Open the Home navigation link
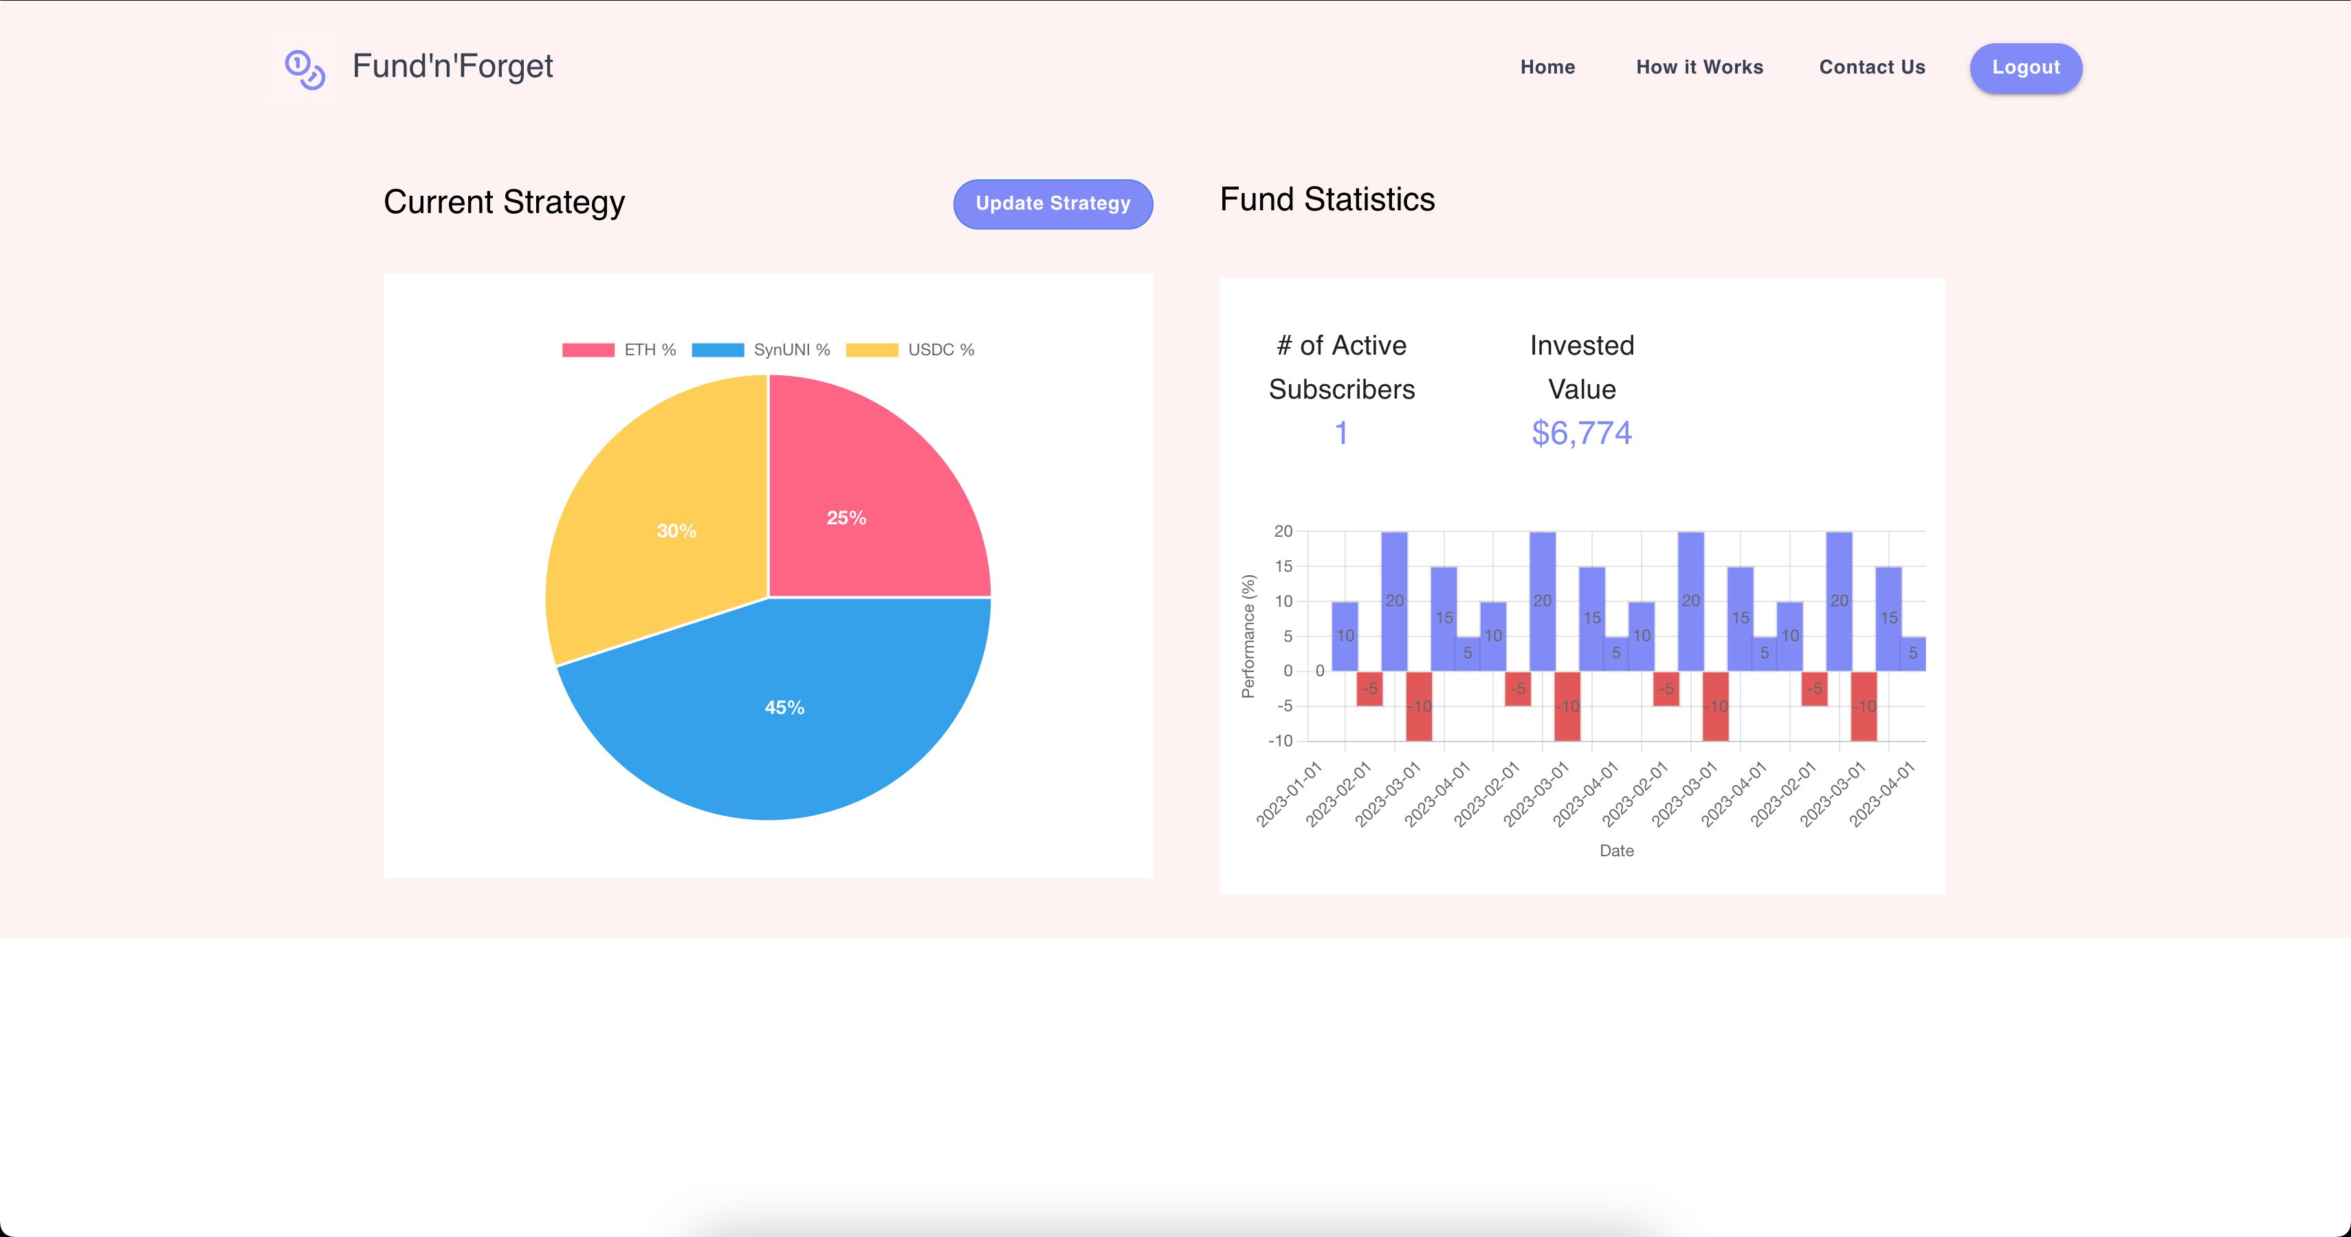Image resolution: width=2351 pixels, height=1237 pixels. [1547, 67]
